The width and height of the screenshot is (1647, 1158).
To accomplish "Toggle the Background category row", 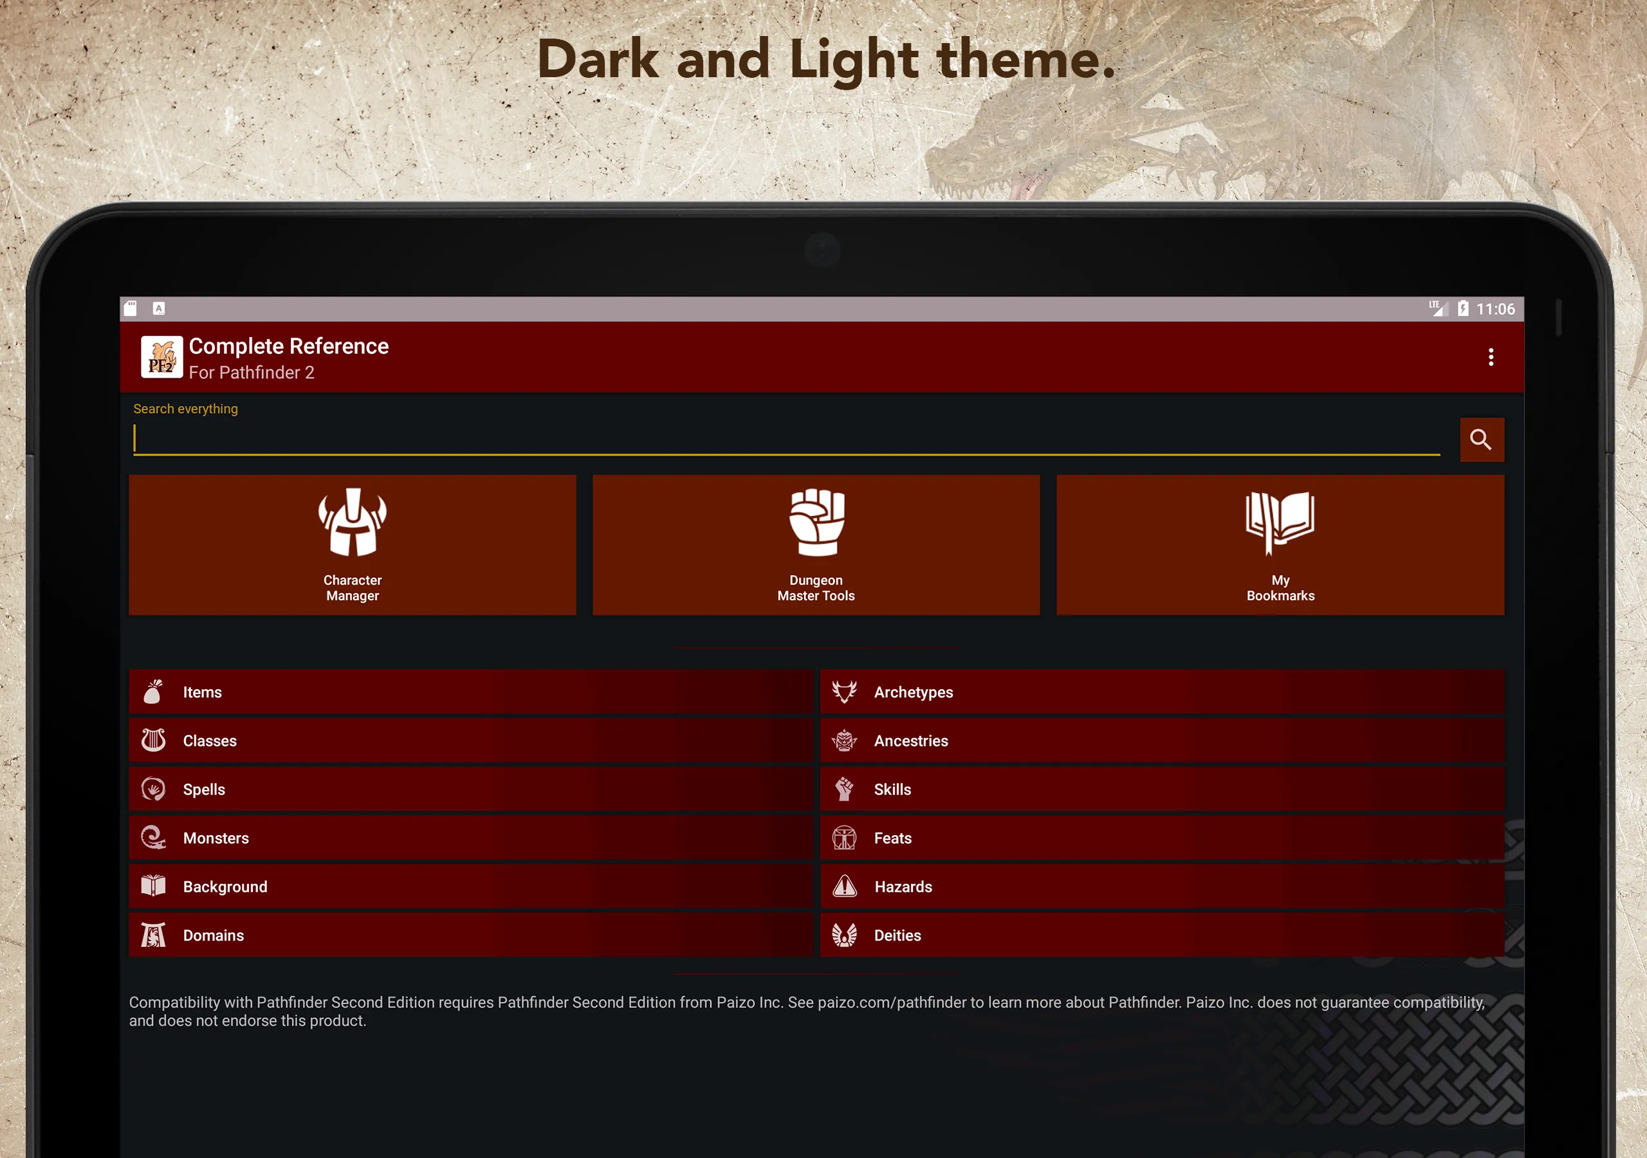I will 475,886.
